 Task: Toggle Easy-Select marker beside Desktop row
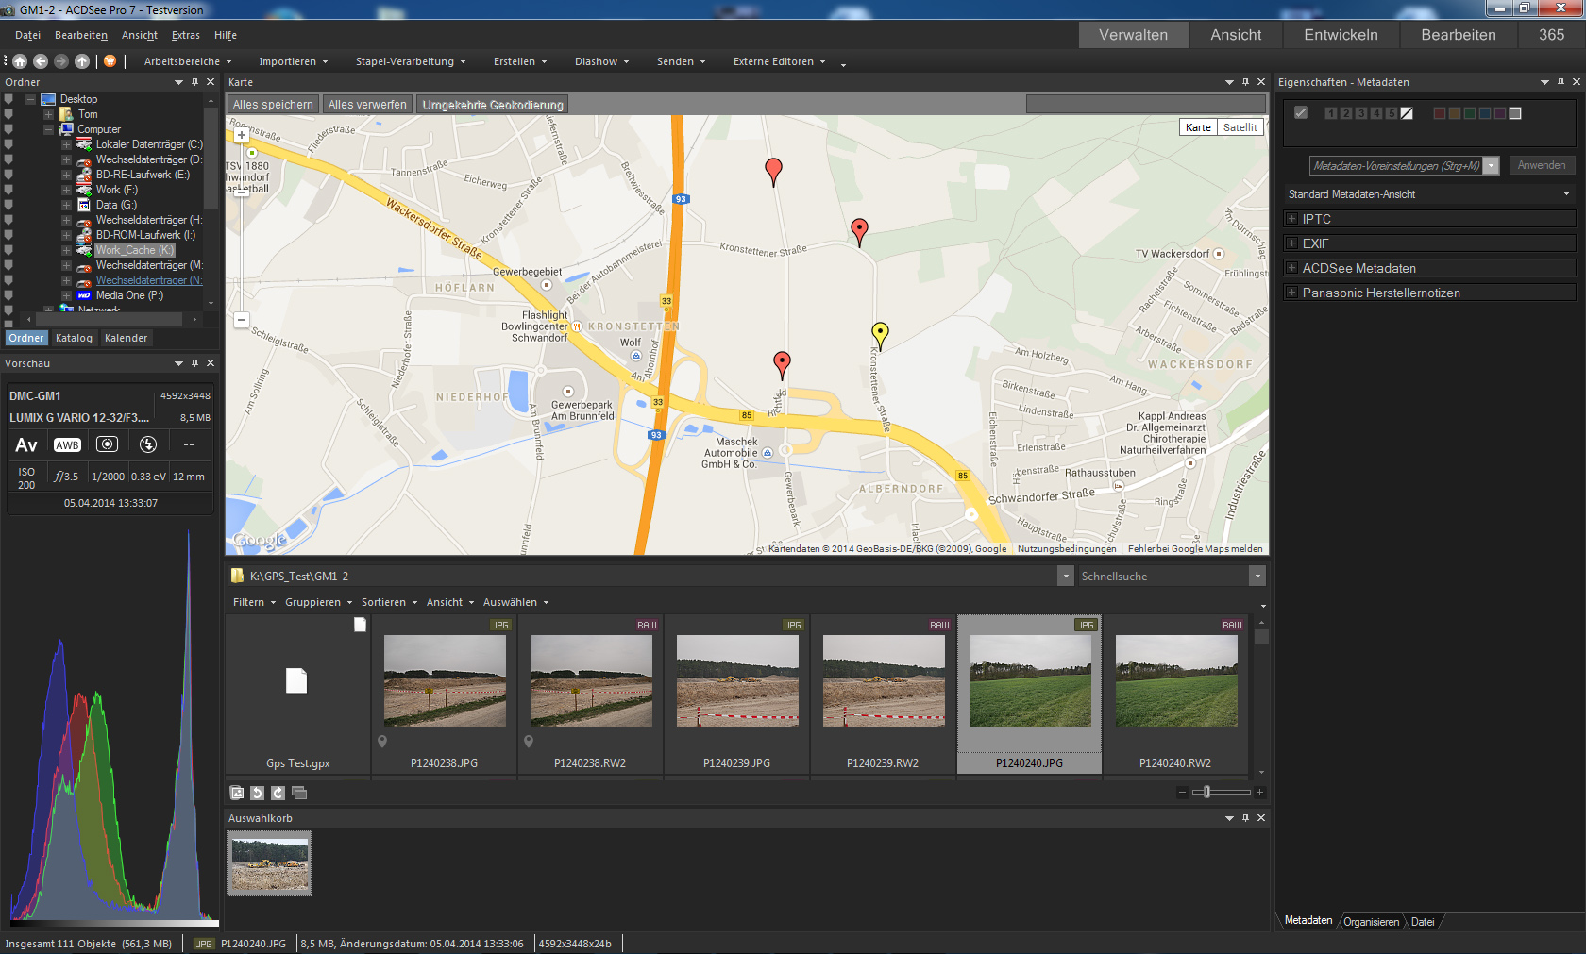coord(8,99)
